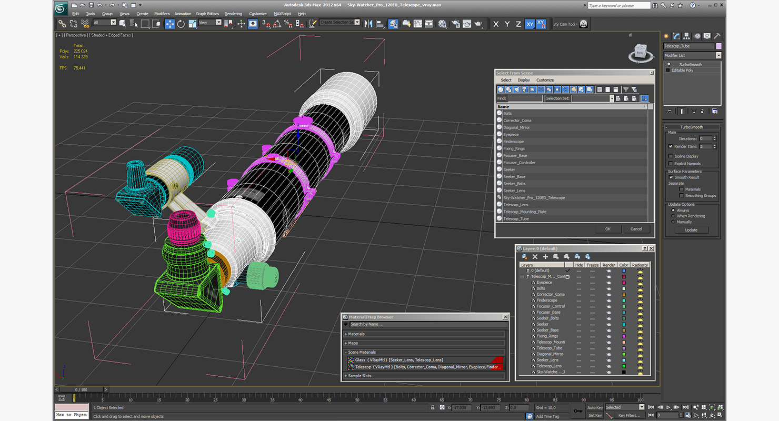Image resolution: width=779 pixels, height=421 pixels.
Task: Open the MAXScript menu
Action: click(x=282, y=14)
